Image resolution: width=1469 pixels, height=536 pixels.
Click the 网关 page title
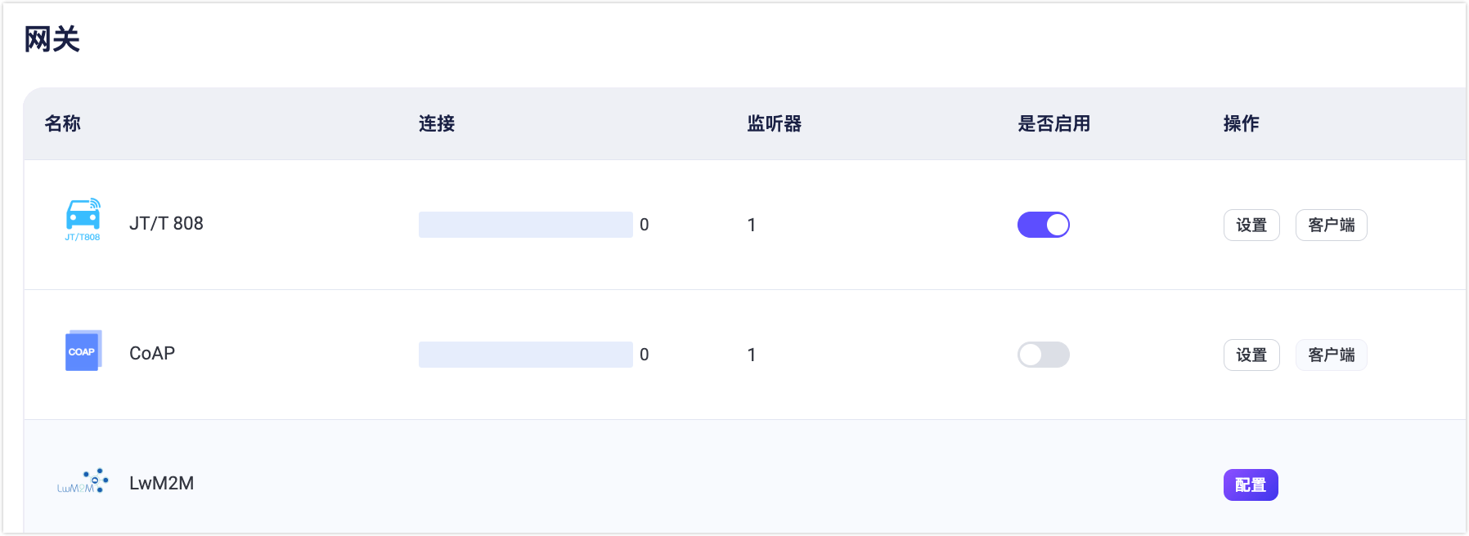click(52, 39)
